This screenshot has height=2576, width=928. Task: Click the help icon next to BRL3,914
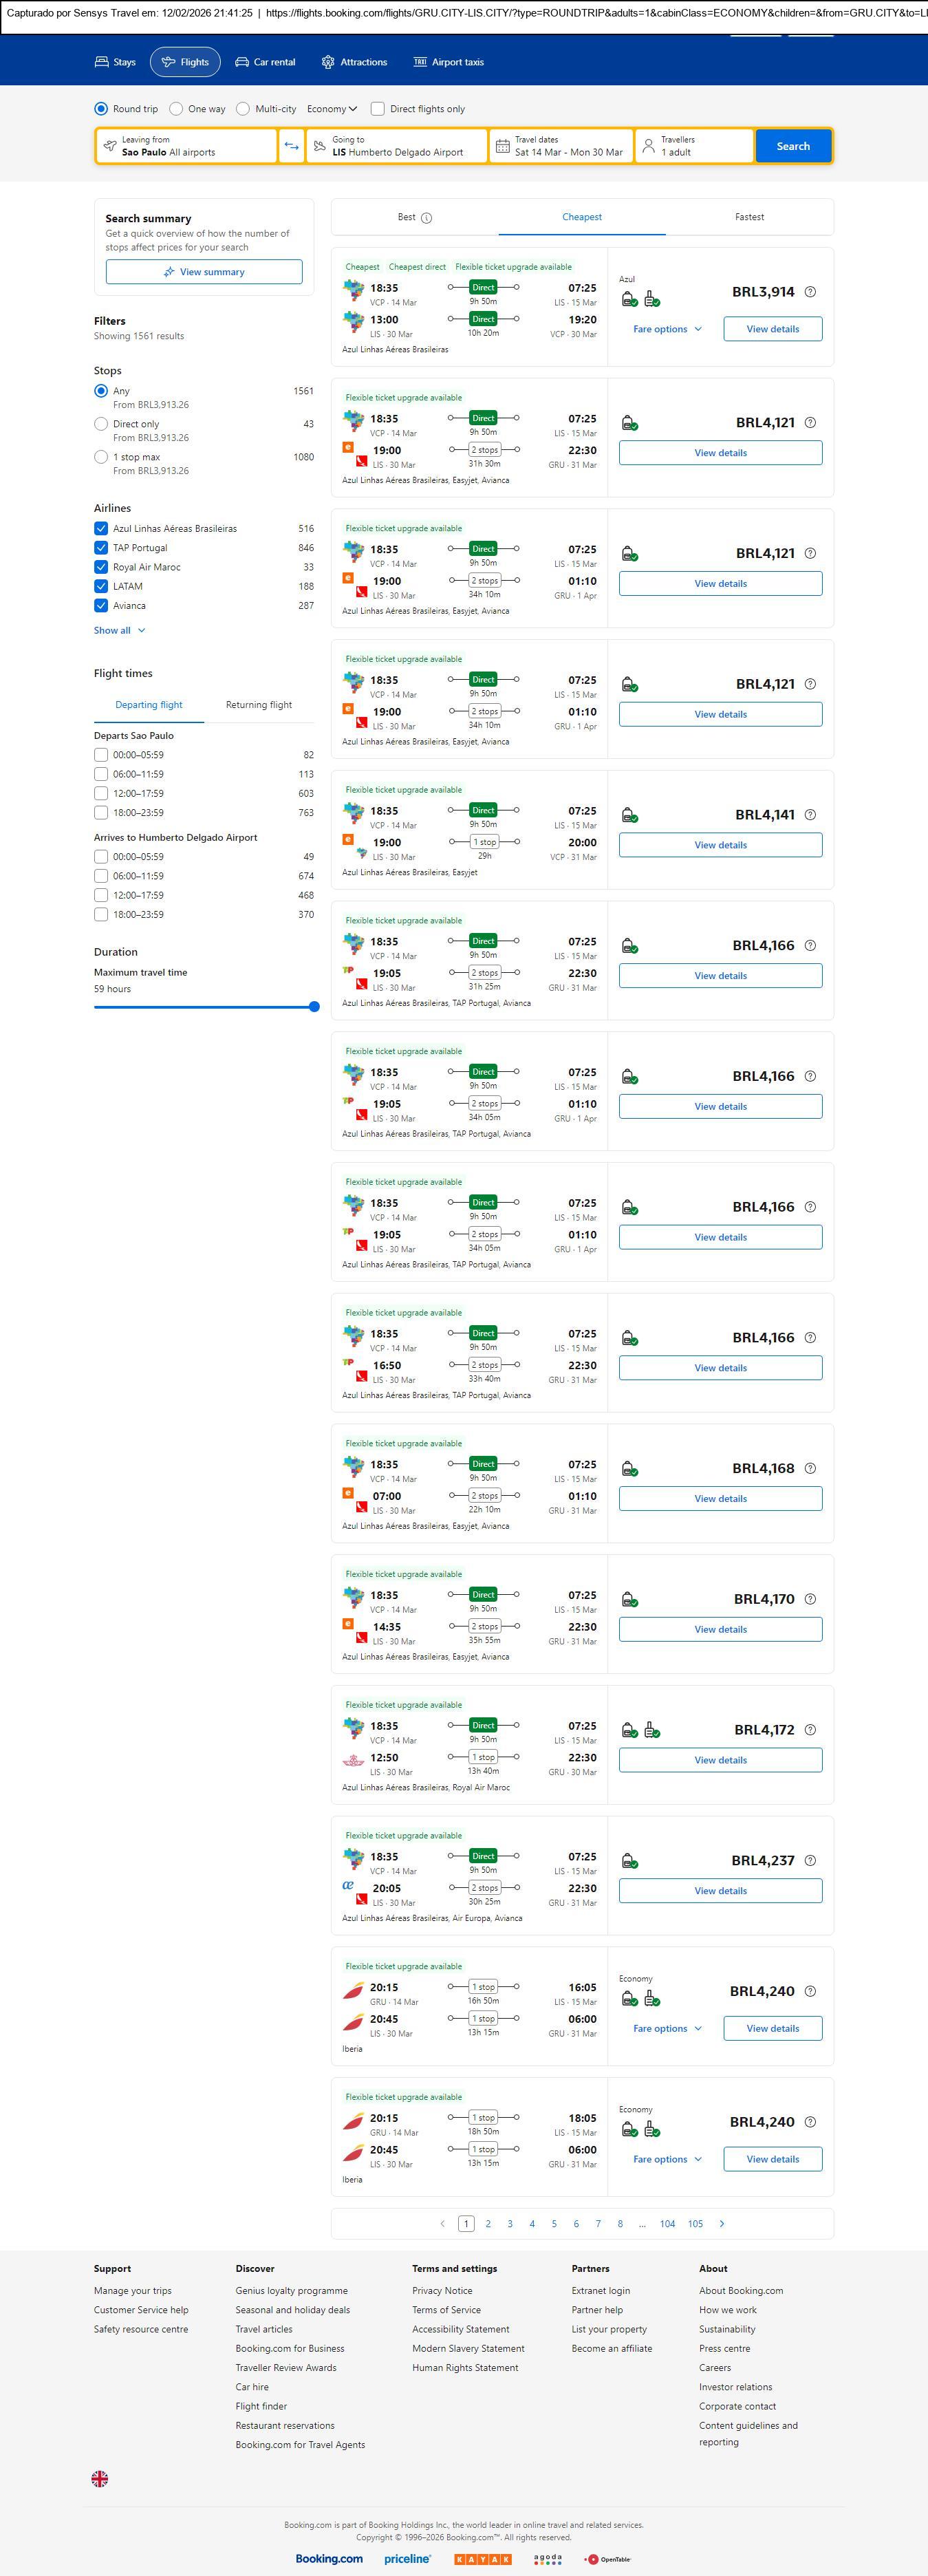click(x=810, y=292)
